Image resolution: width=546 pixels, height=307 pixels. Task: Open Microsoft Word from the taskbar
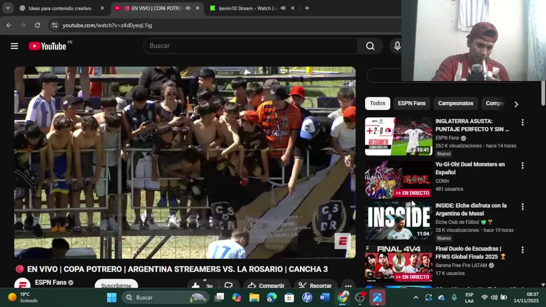[x=325, y=298]
